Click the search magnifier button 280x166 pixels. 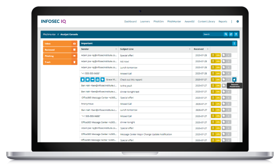(226, 34)
